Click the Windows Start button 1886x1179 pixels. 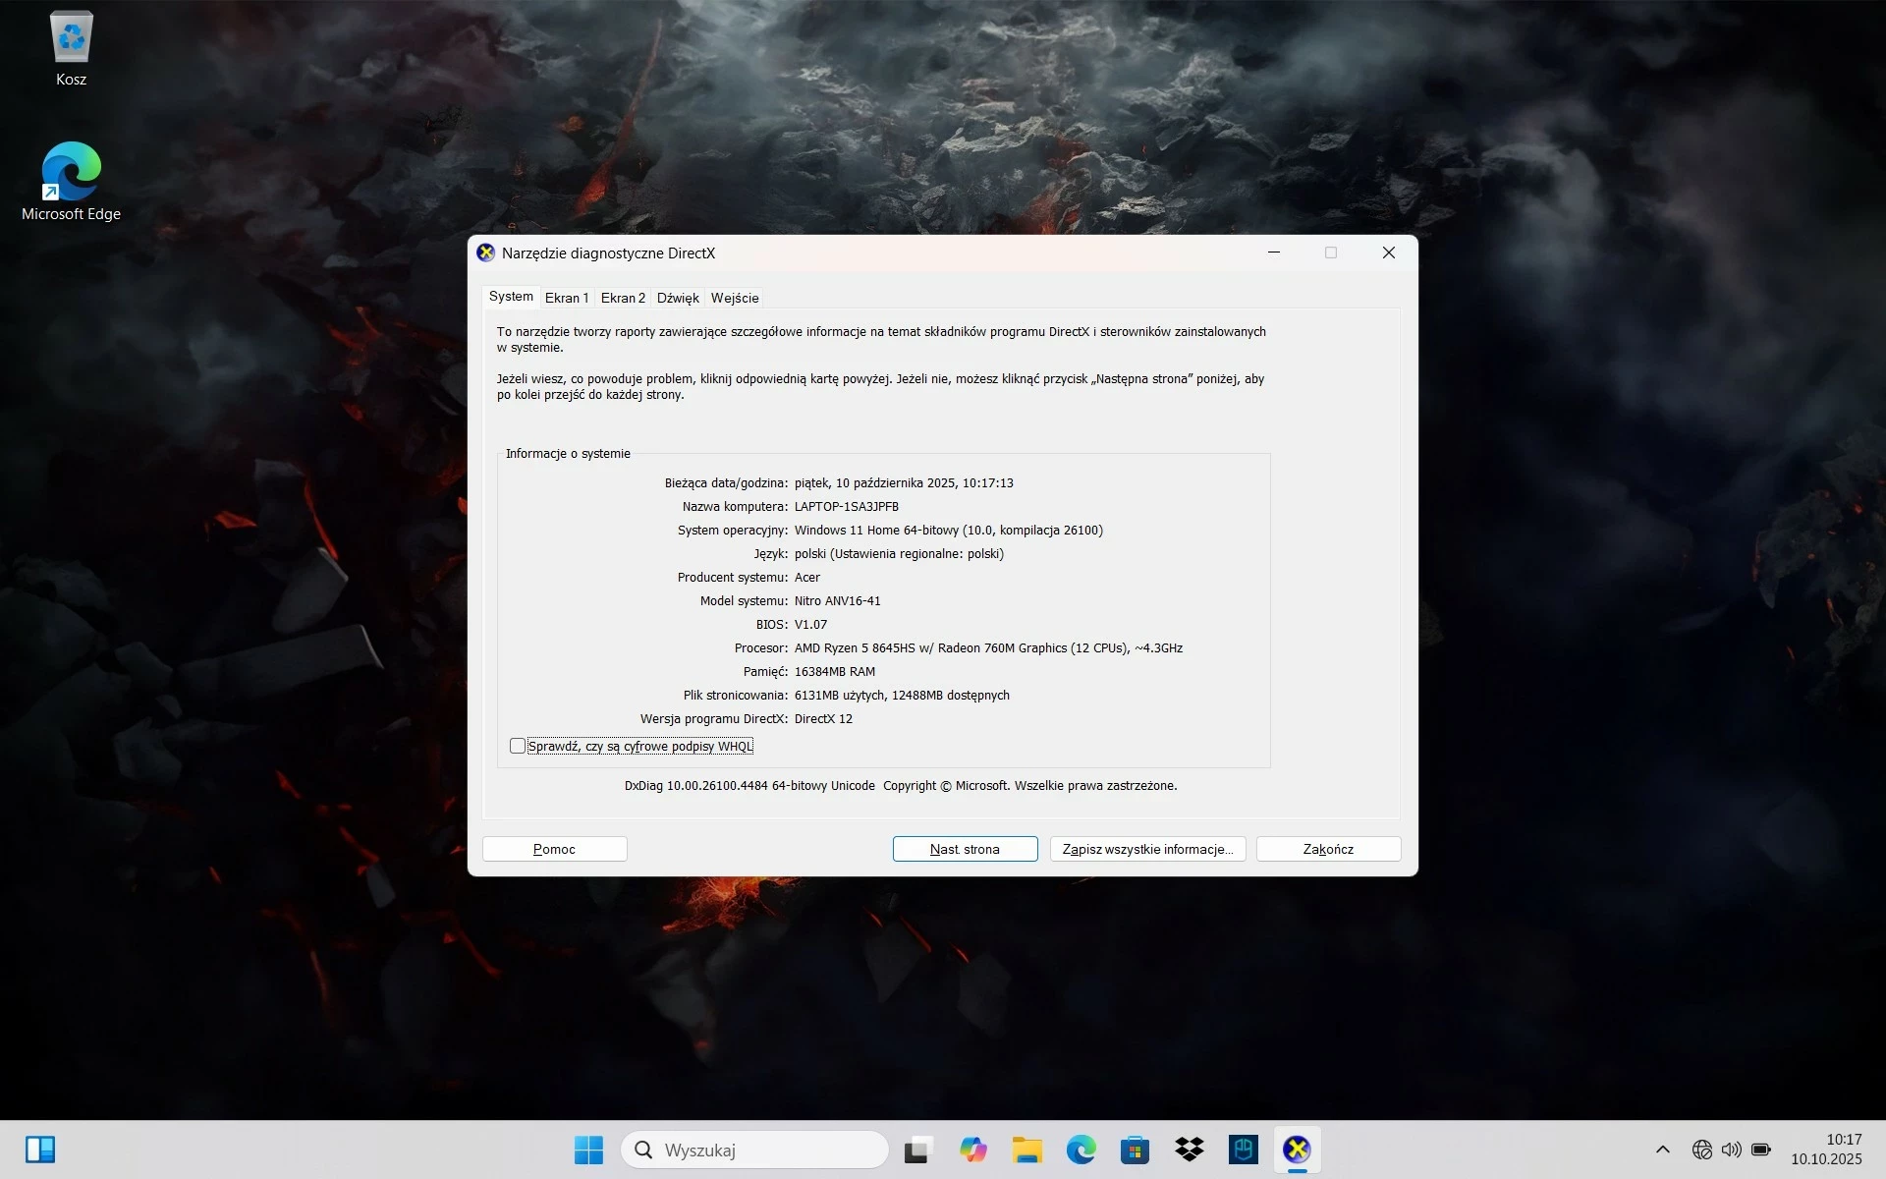pyautogui.click(x=588, y=1150)
